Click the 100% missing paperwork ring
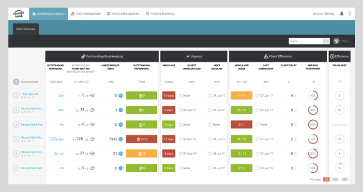 pyautogui.click(x=313, y=124)
